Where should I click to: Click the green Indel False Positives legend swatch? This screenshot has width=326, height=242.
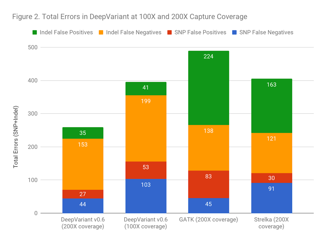35,32
